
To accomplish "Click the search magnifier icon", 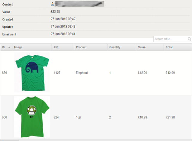I will 189,39.
